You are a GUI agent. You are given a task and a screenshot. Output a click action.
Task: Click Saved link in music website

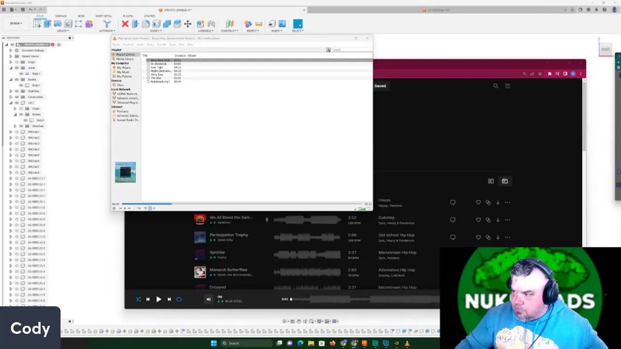tap(380, 86)
